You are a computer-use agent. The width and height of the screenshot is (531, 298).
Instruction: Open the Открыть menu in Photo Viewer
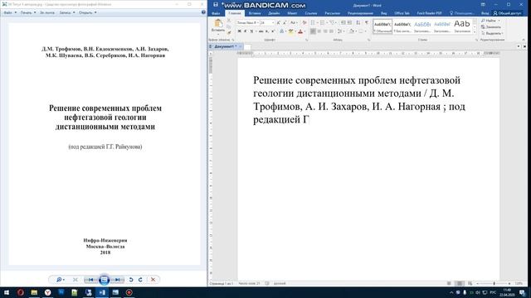[x=87, y=12]
